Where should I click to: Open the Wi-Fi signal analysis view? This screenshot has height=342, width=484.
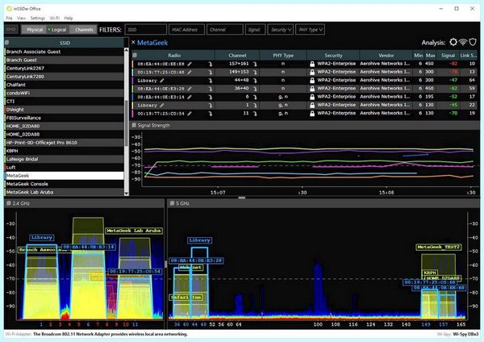tap(463, 42)
